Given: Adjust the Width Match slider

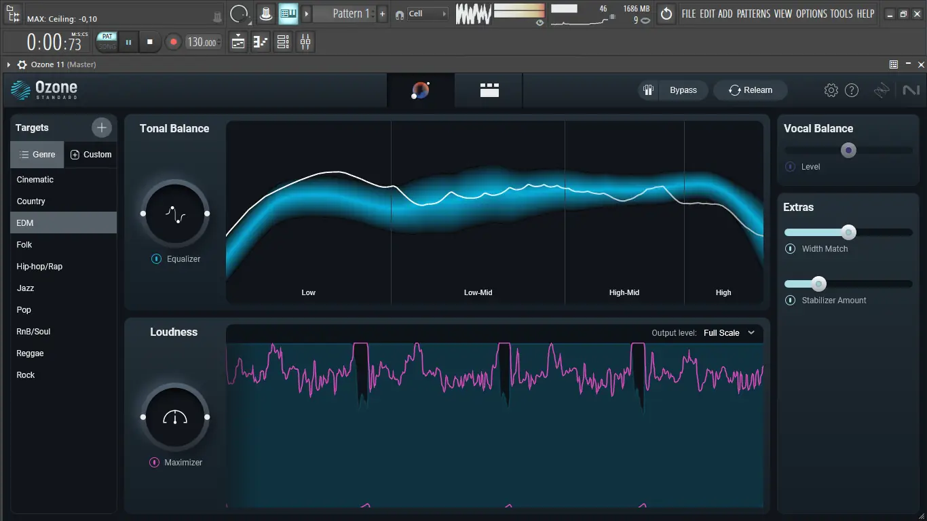Looking at the screenshot, I should click(x=848, y=231).
